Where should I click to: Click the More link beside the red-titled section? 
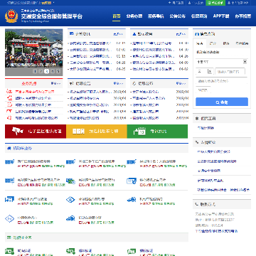(55, 83)
